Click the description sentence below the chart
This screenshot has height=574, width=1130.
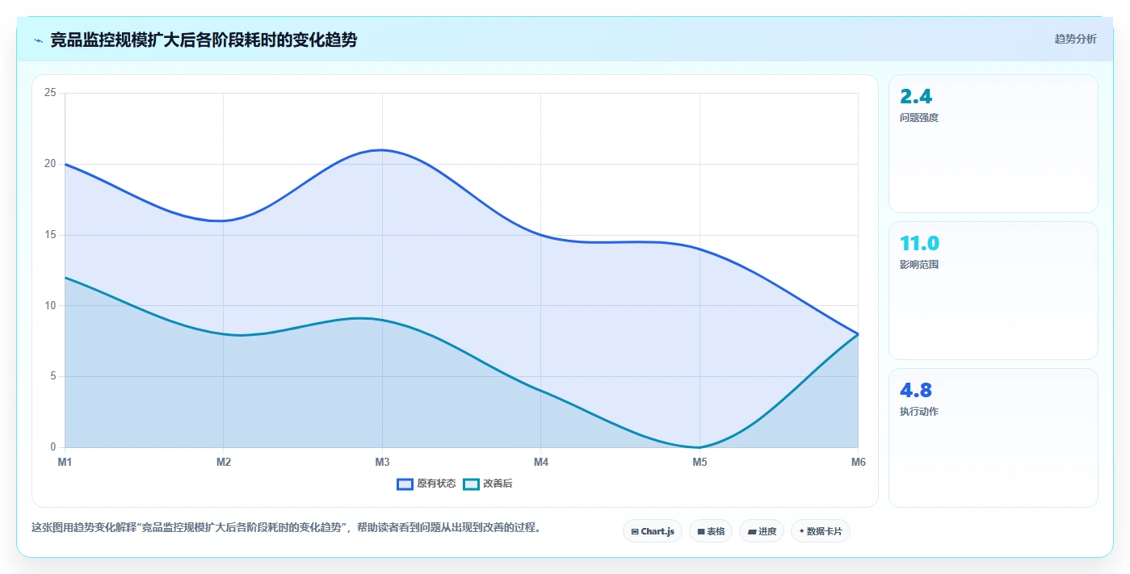(x=286, y=528)
